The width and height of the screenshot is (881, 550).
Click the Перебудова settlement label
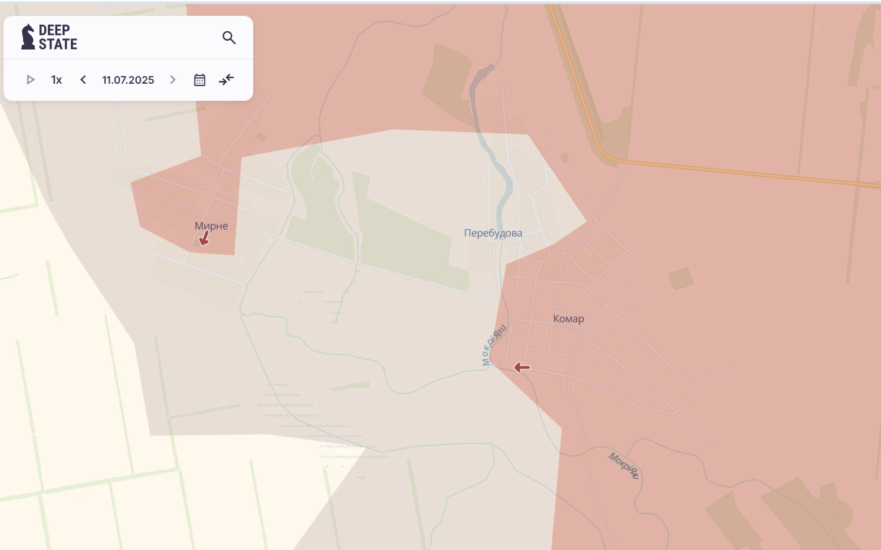pos(493,233)
